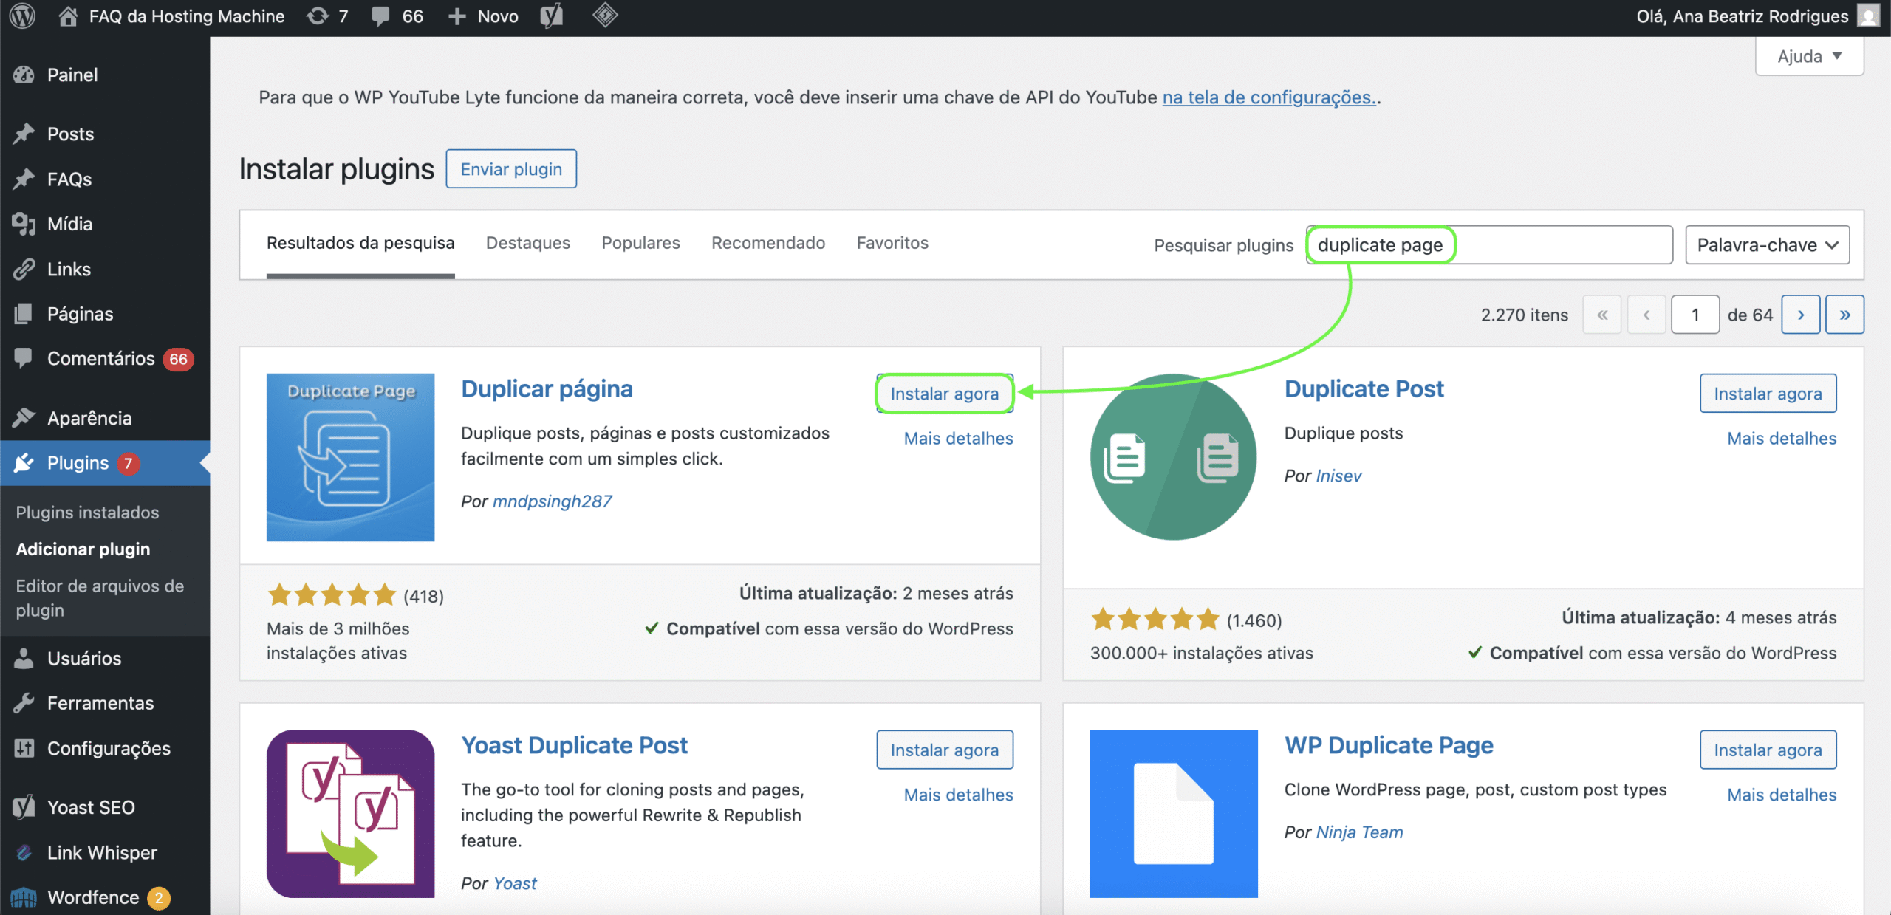Click the current page number field
Viewport: 1891px width, 915px height.
(x=1695, y=315)
